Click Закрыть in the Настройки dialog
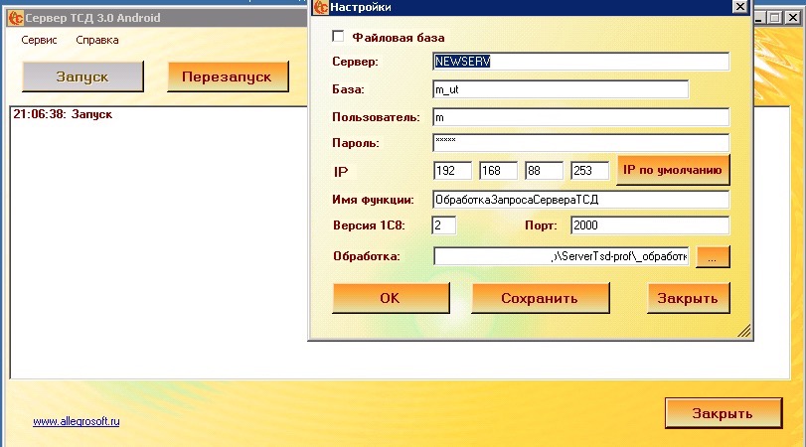Screen dimensions: 806x447 tap(689, 298)
